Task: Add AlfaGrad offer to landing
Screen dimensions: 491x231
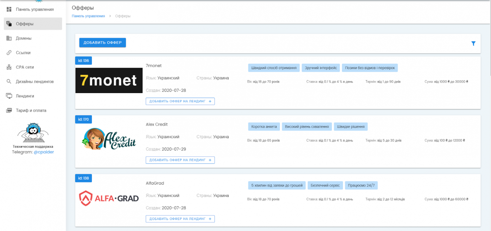Action: (x=180, y=219)
